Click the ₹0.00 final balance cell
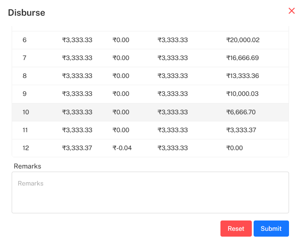 [234, 148]
